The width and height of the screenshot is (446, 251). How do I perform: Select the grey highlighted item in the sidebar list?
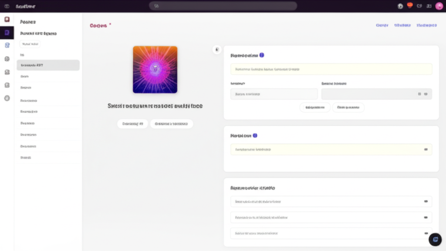coord(48,65)
